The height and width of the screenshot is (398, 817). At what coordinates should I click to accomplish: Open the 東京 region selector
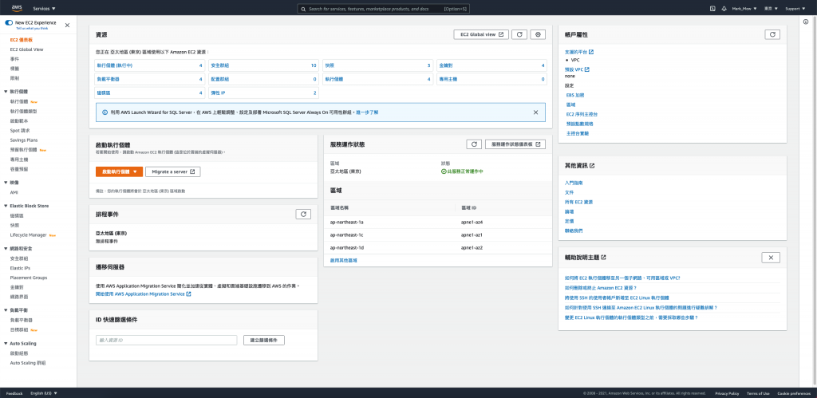[x=772, y=9]
